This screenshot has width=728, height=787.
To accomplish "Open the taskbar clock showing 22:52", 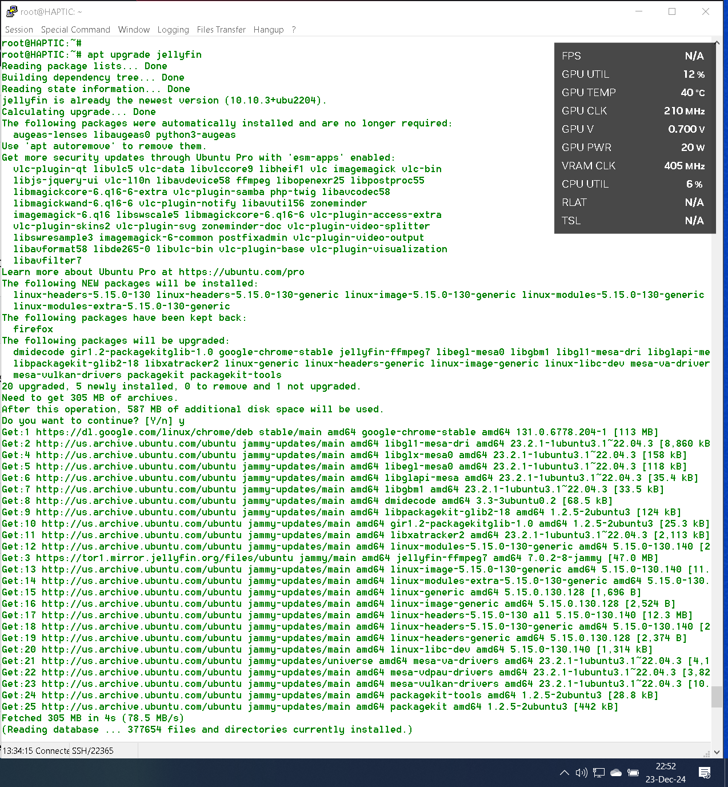I will click(x=666, y=766).
